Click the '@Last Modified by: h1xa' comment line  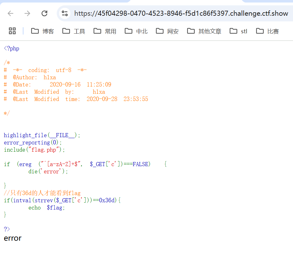click(55, 92)
